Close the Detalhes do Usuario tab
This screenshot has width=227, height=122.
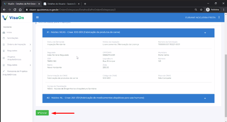[79, 4]
